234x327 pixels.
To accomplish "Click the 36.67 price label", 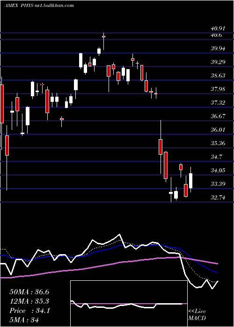I will tap(218, 116).
